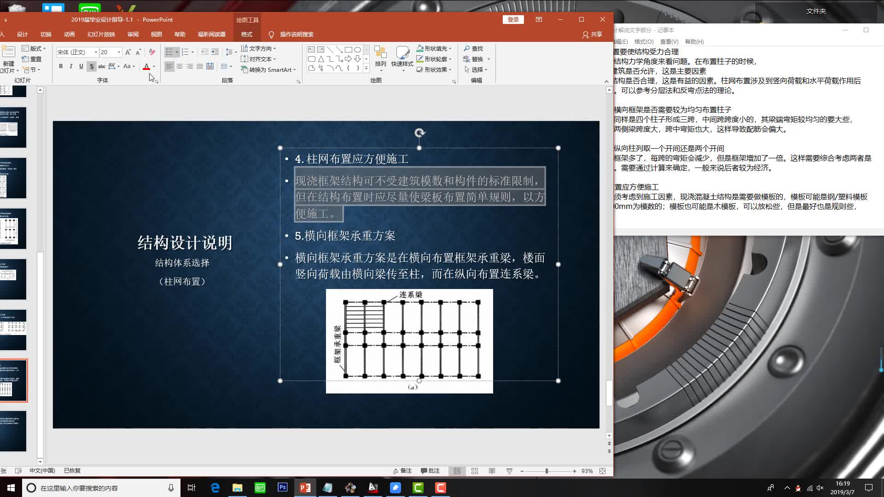884x497 pixels.
Task: Expand Shape Outline options
Action: point(450,59)
